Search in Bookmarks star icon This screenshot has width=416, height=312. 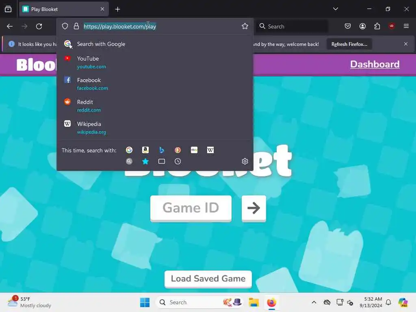point(145,161)
